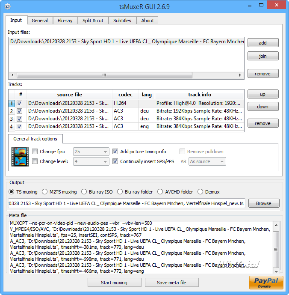
Task: Enable the Change fps checkbox
Action: (x=35, y=152)
